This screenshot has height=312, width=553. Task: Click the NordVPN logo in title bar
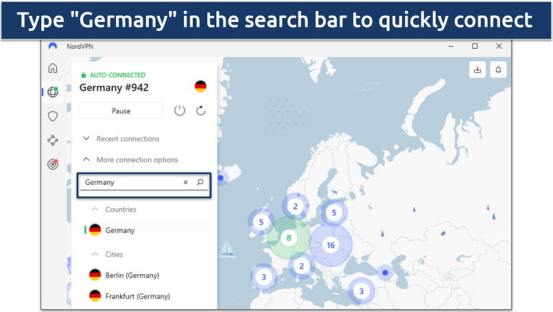(x=53, y=46)
